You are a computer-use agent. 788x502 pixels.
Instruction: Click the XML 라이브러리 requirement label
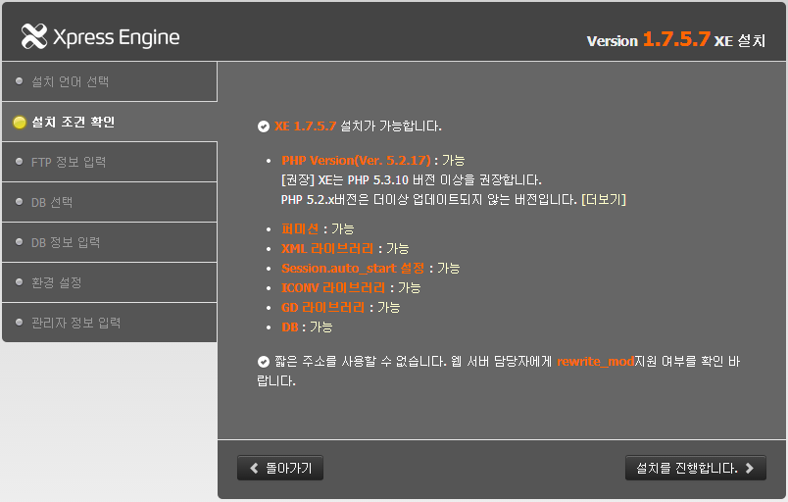327,249
